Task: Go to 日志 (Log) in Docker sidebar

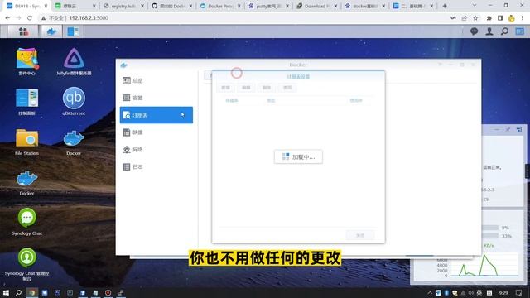Action: (x=157, y=166)
